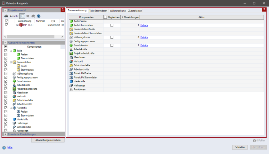The height and width of the screenshot is (154, 269).
Task: Click the Rohstoffe molecule icon in tree
Action: pyautogui.click(x=14, y=108)
